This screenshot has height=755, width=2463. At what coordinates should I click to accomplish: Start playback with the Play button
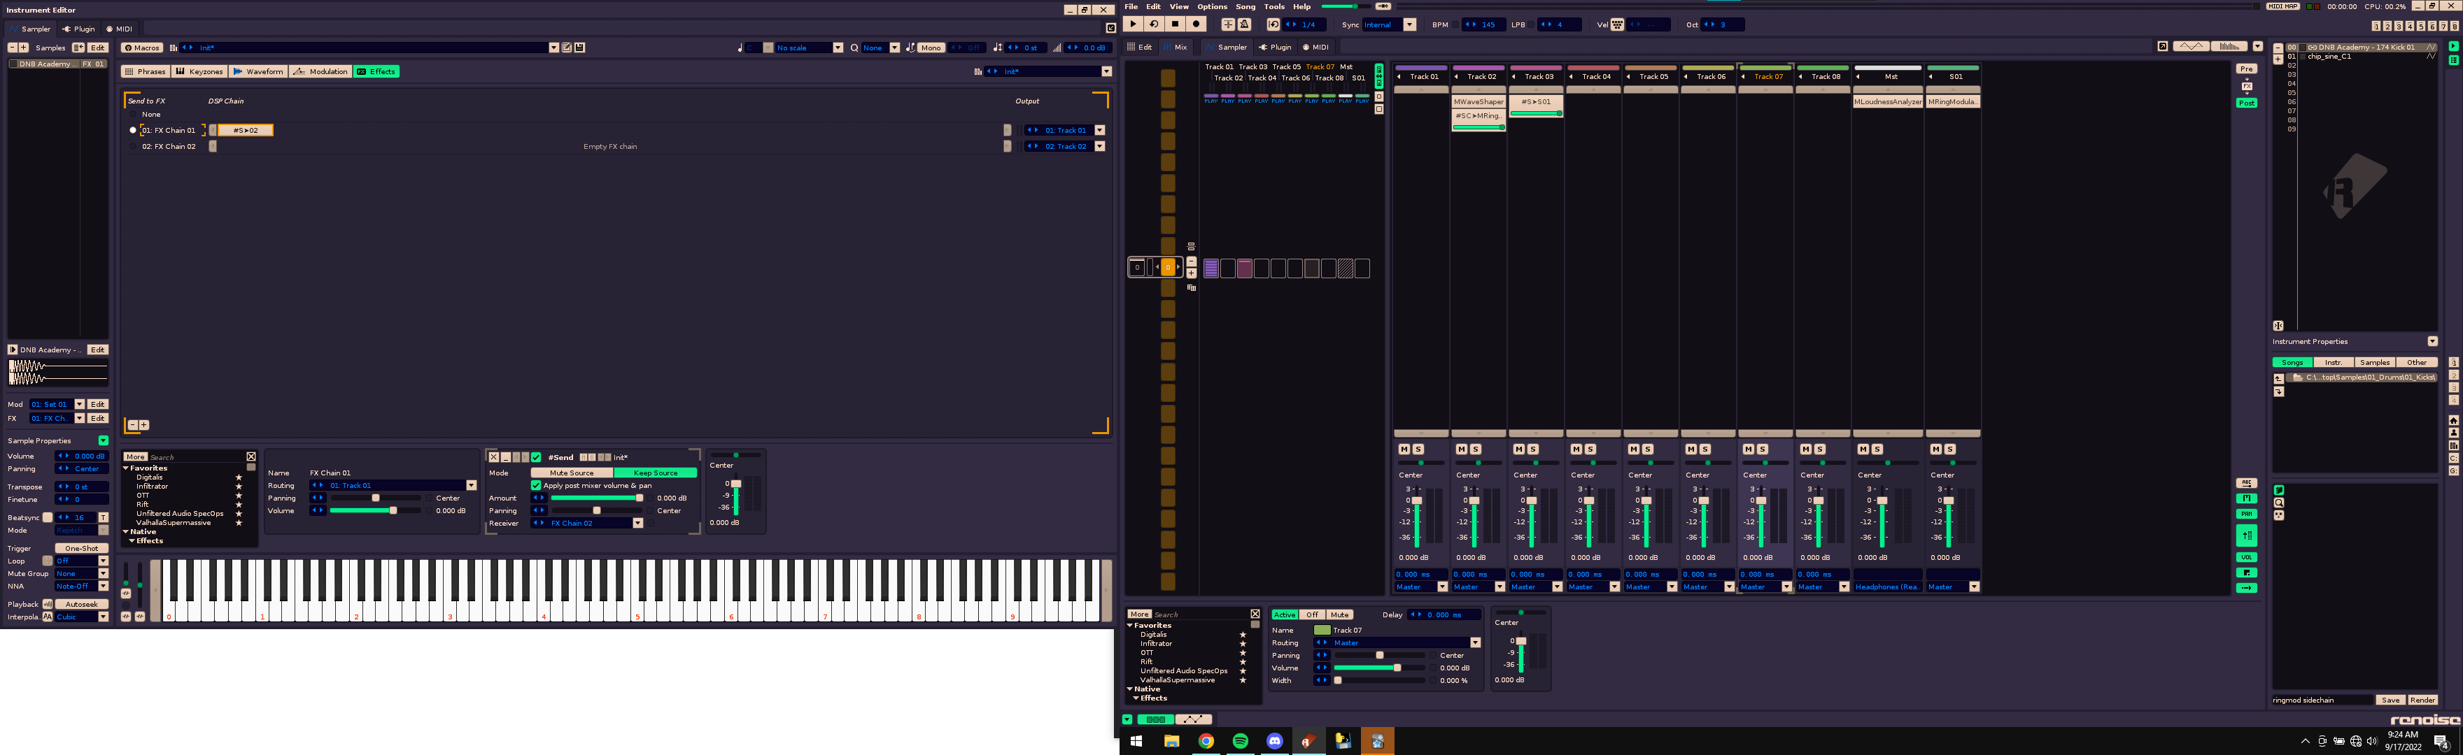coord(1133,25)
